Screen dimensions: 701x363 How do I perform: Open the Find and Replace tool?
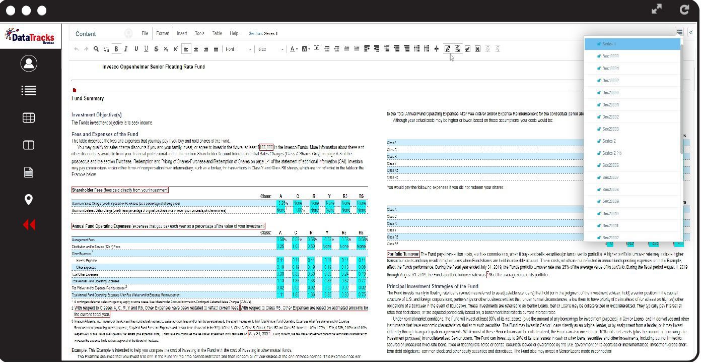pos(106,49)
